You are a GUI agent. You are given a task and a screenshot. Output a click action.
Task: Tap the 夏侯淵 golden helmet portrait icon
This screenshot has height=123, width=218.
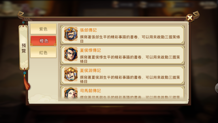click(x=71, y=74)
